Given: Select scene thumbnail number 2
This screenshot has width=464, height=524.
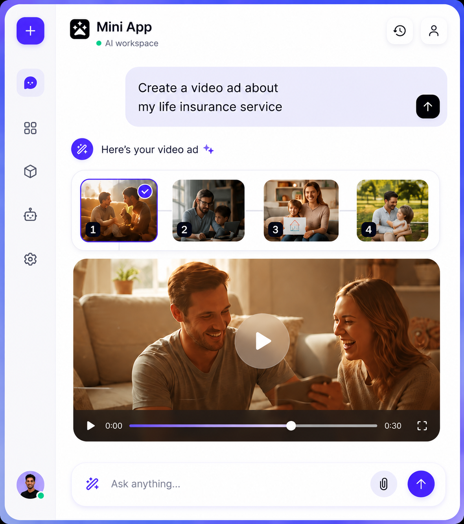Looking at the screenshot, I should (x=208, y=211).
